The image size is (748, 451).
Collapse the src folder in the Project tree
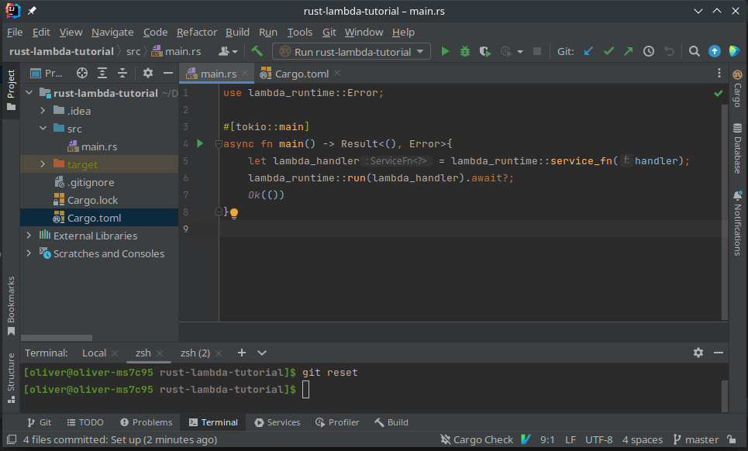tap(43, 128)
